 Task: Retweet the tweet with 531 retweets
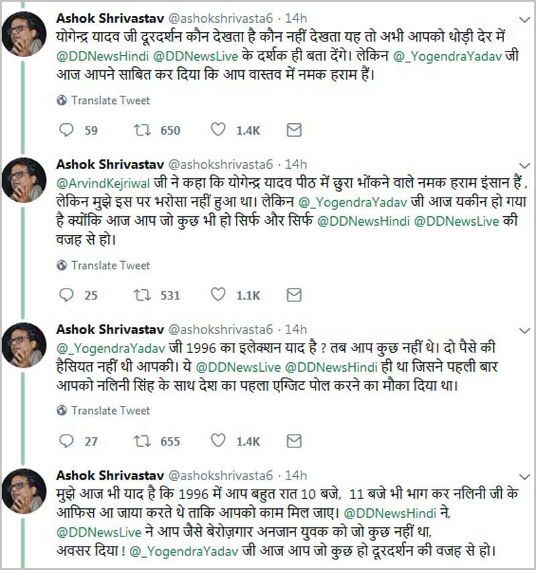tap(142, 295)
